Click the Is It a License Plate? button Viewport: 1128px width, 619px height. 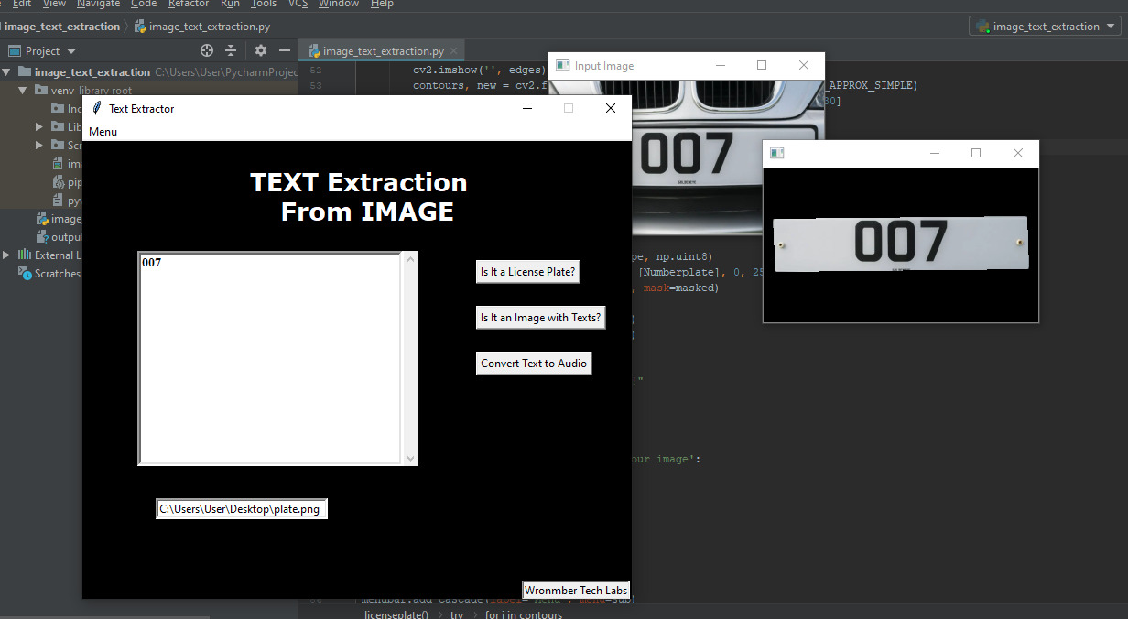tap(528, 272)
